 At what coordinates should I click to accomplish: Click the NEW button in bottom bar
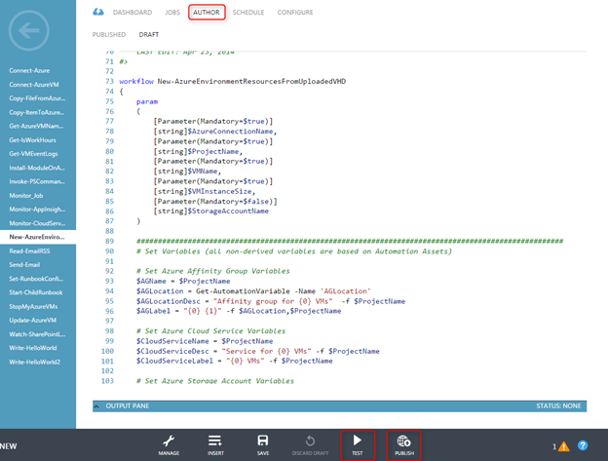pyautogui.click(x=9, y=446)
